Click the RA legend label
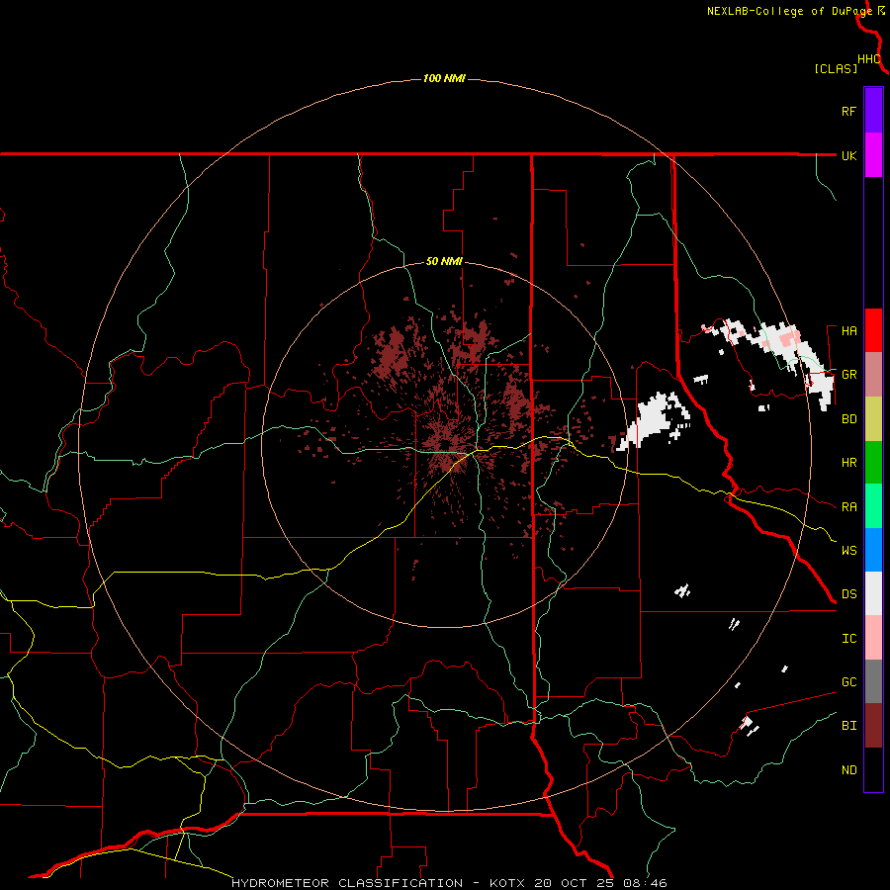890x890 pixels. [848, 507]
